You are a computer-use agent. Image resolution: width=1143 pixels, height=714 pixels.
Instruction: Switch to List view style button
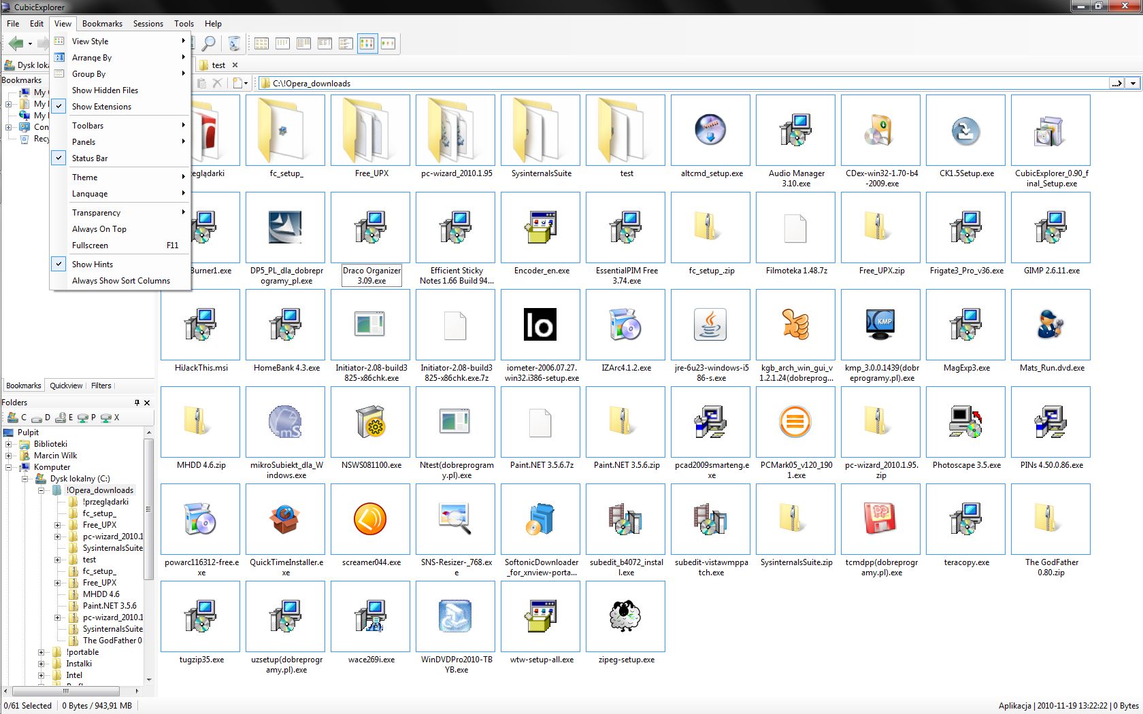tap(303, 44)
